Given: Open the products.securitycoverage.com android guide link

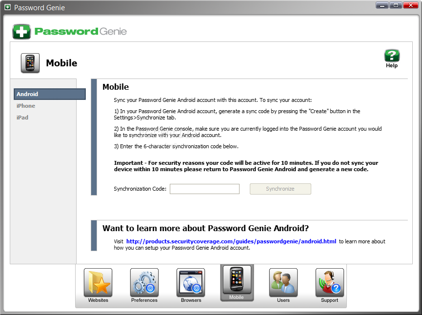Looking at the screenshot, I should tap(231, 241).
